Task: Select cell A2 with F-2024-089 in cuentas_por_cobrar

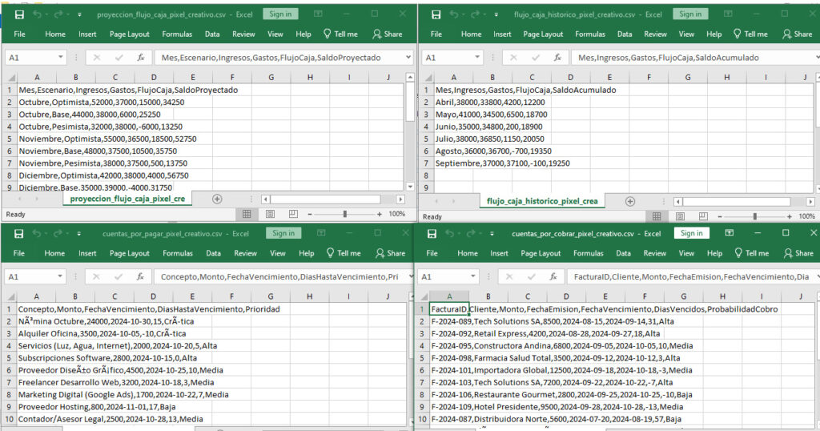Action: (448, 321)
